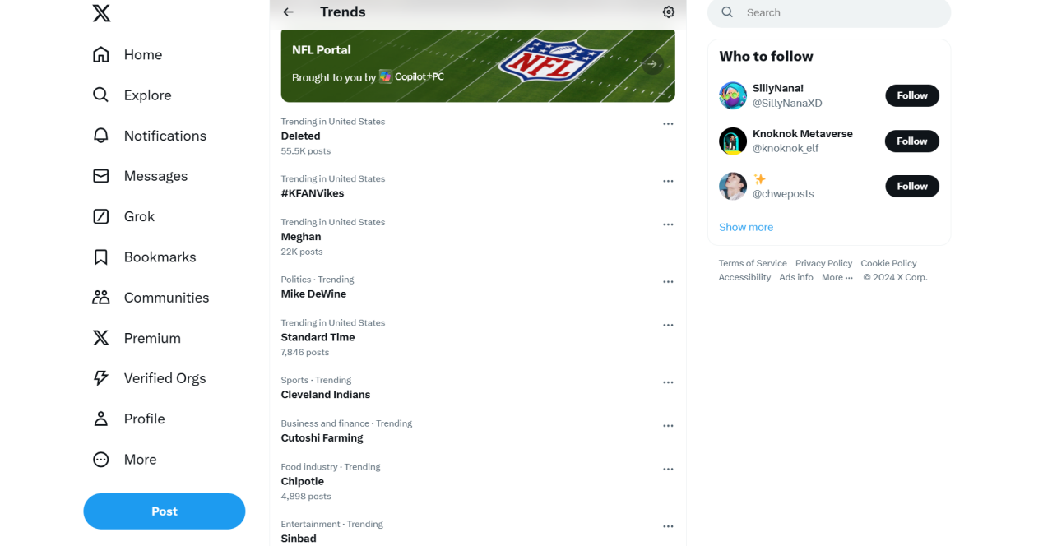Follow SillyNana! account
Screen dimensions: 1043x546
911,95
